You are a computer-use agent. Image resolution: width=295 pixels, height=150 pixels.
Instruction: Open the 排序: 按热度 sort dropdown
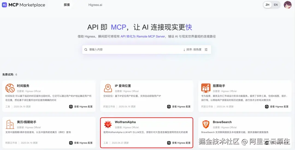pyautogui.click(x=192, y=50)
